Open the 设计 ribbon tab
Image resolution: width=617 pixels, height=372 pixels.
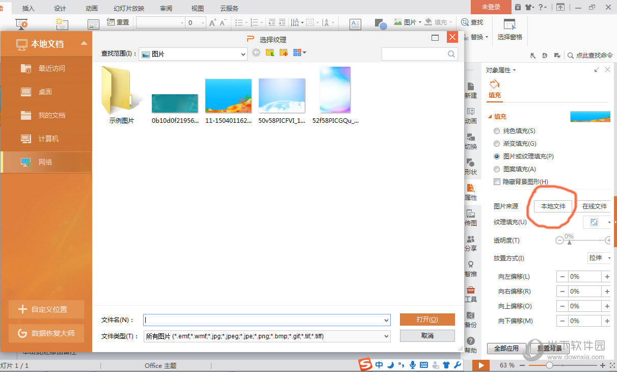(x=60, y=8)
